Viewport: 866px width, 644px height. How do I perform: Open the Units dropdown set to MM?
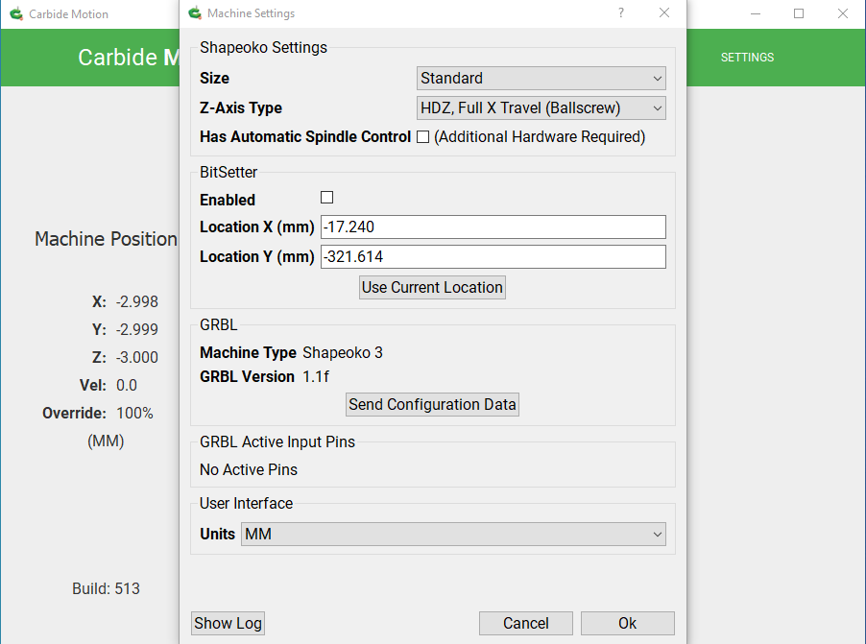click(x=453, y=534)
